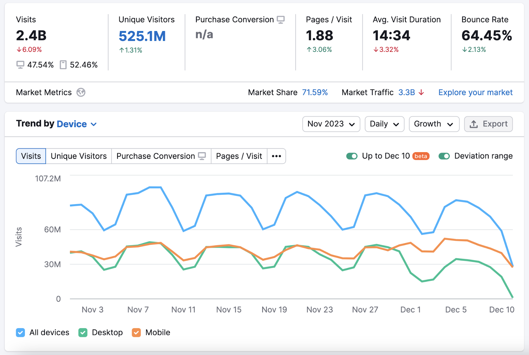Select the Pages / Visit tab
529x355 pixels.
(239, 156)
